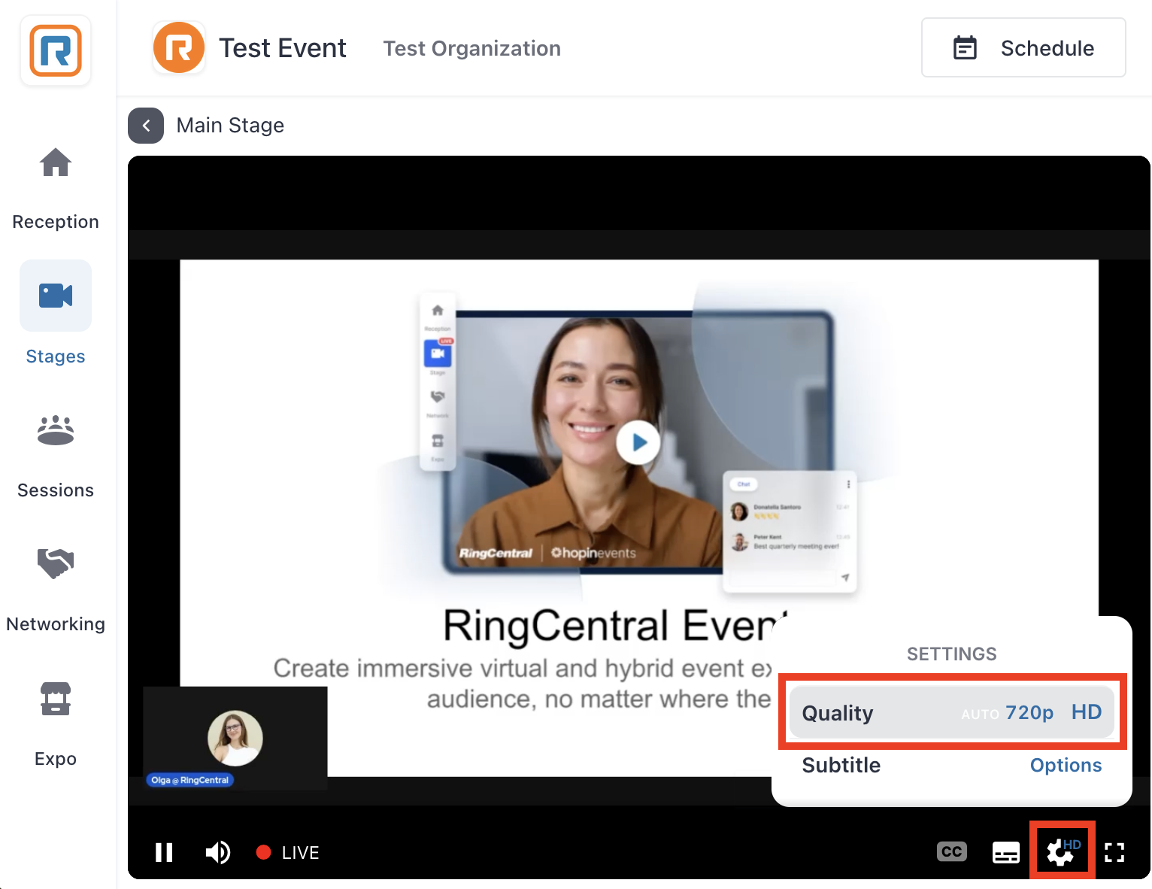Open the Expo booth icon
1152x889 pixels.
(56, 699)
